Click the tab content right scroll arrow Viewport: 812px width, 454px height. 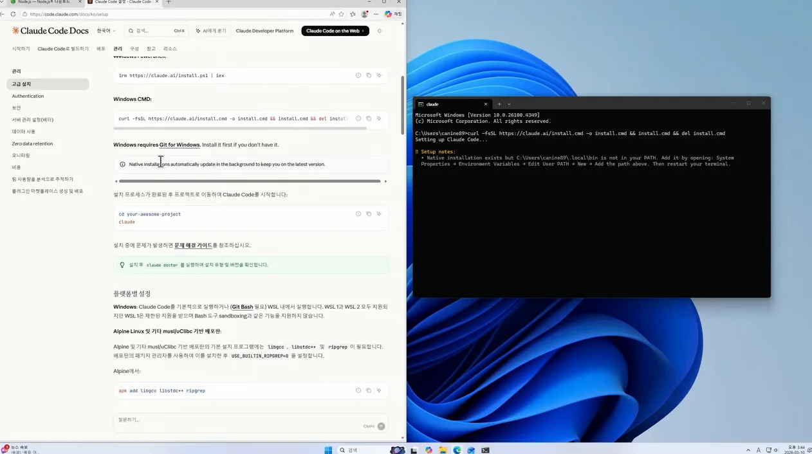coord(385,181)
